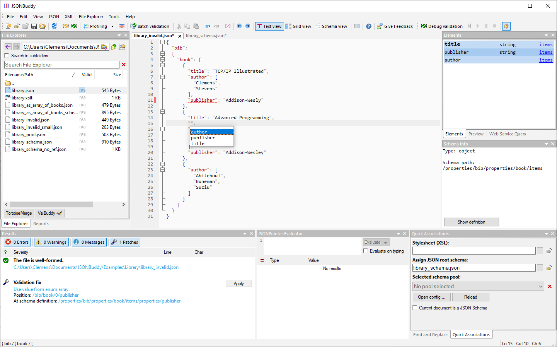Click the items link in the title row

click(546, 44)
